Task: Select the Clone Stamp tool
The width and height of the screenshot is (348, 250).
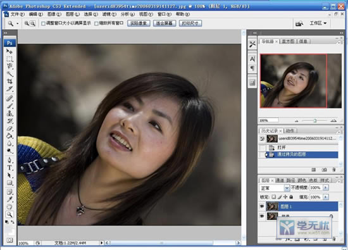Action: click(9, 113)
